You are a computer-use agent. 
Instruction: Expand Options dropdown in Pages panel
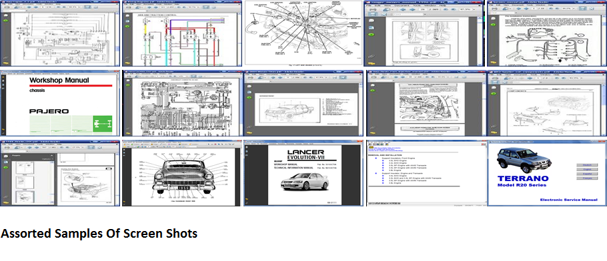click(47, 159)
